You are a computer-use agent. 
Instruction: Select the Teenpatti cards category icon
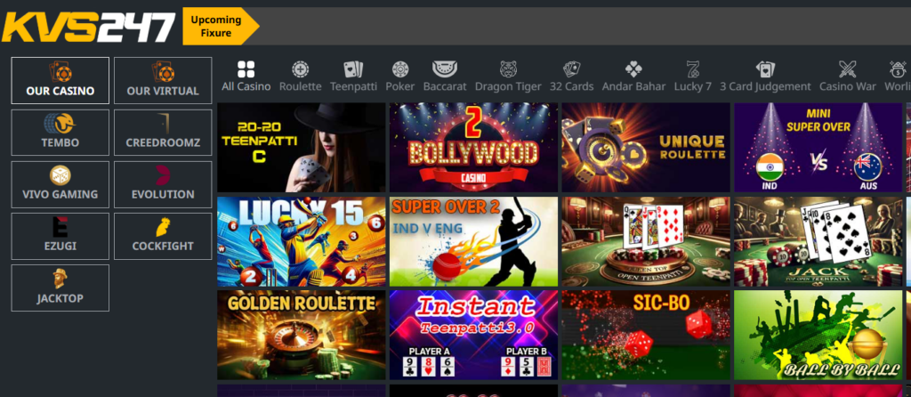[353, 69]
